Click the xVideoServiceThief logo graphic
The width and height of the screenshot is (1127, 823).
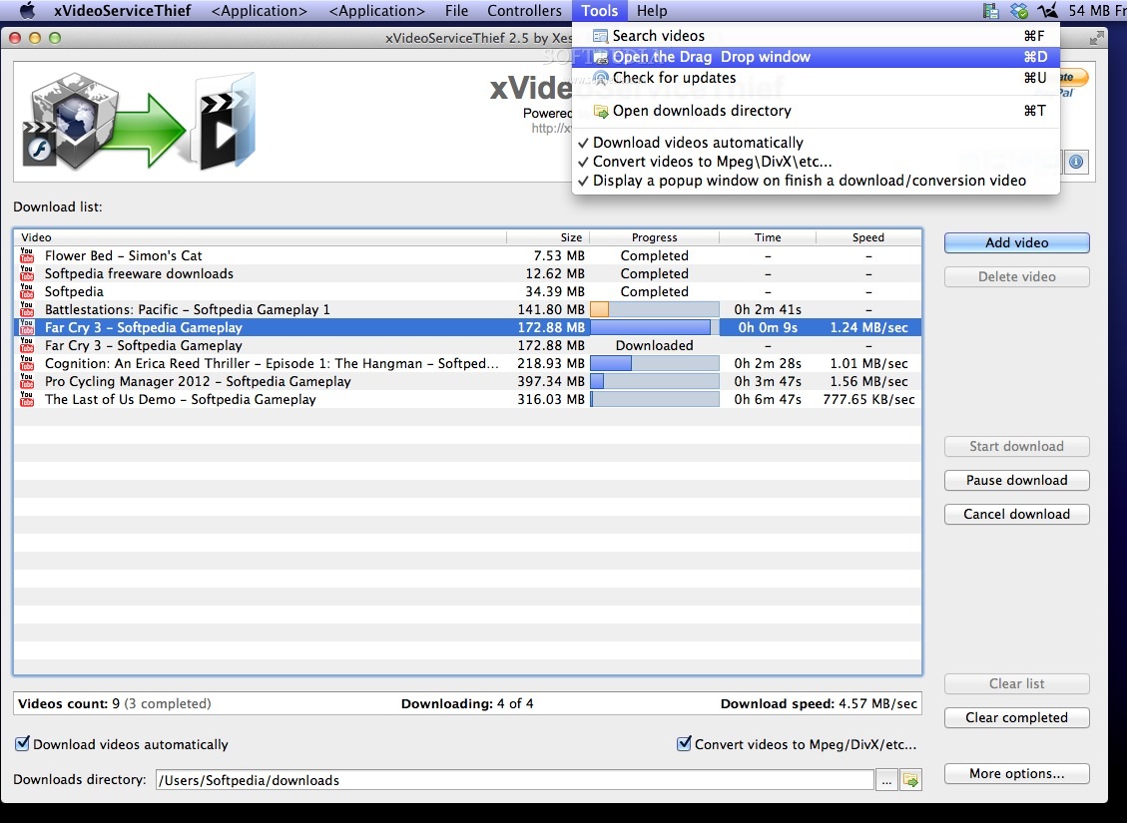[139, 121]
